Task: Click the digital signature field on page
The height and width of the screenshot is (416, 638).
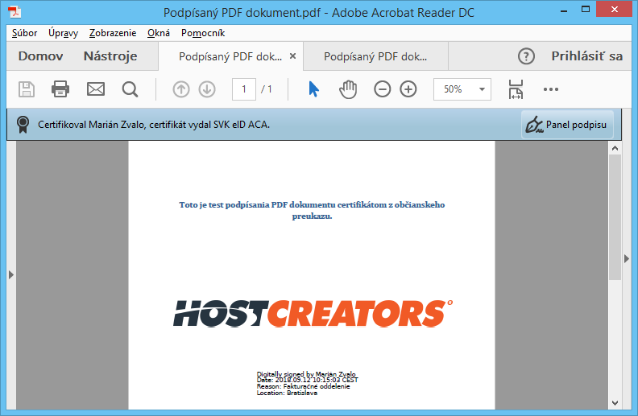Action: point(307,383)
